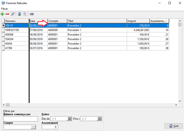Image resolution: width=184 pixels, height=131 pixels.
Task: Click the 1.830,00 € amount cell
Action: (x=138, y=44)
